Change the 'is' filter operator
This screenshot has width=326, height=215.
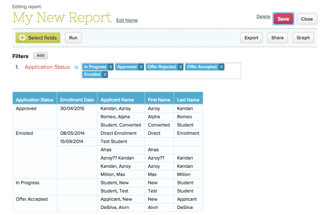[76, 67]
